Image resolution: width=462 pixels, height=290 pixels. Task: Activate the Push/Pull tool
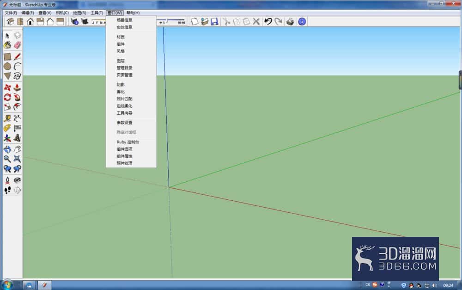[x=18, y=87]
